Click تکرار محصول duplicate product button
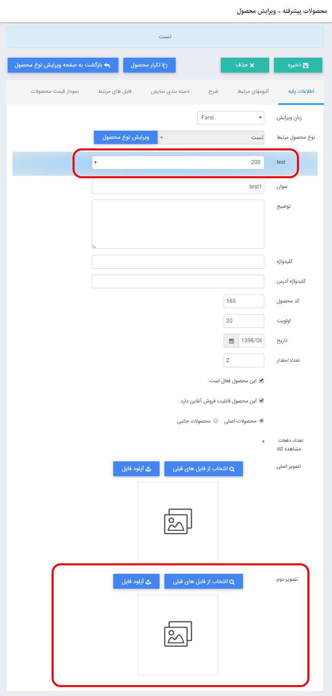This screenshot has width=332, height=696. pos(149,65)
